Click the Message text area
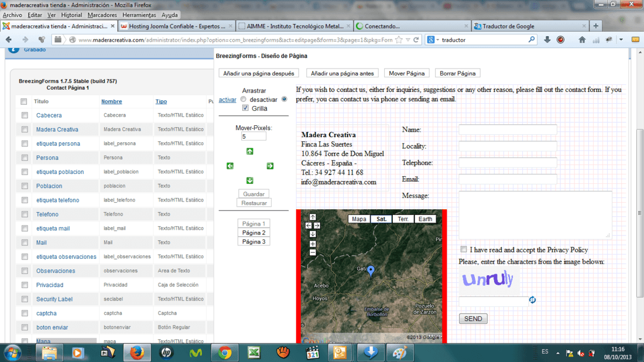The image size is (644, 362). [x=535, y=214]
